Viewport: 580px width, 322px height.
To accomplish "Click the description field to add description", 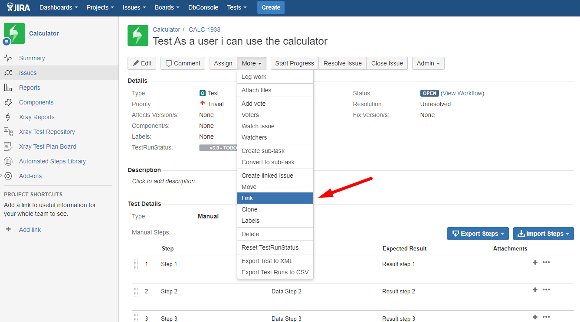I will [x=164, y=181].
